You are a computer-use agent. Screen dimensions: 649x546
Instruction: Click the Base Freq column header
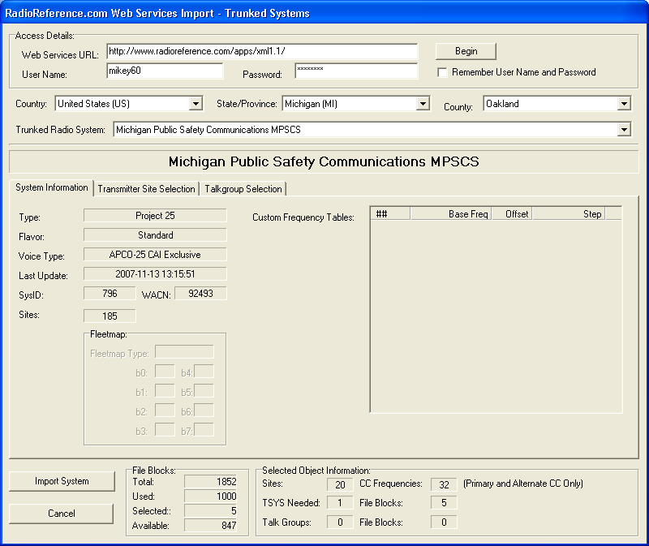(451, 214)
